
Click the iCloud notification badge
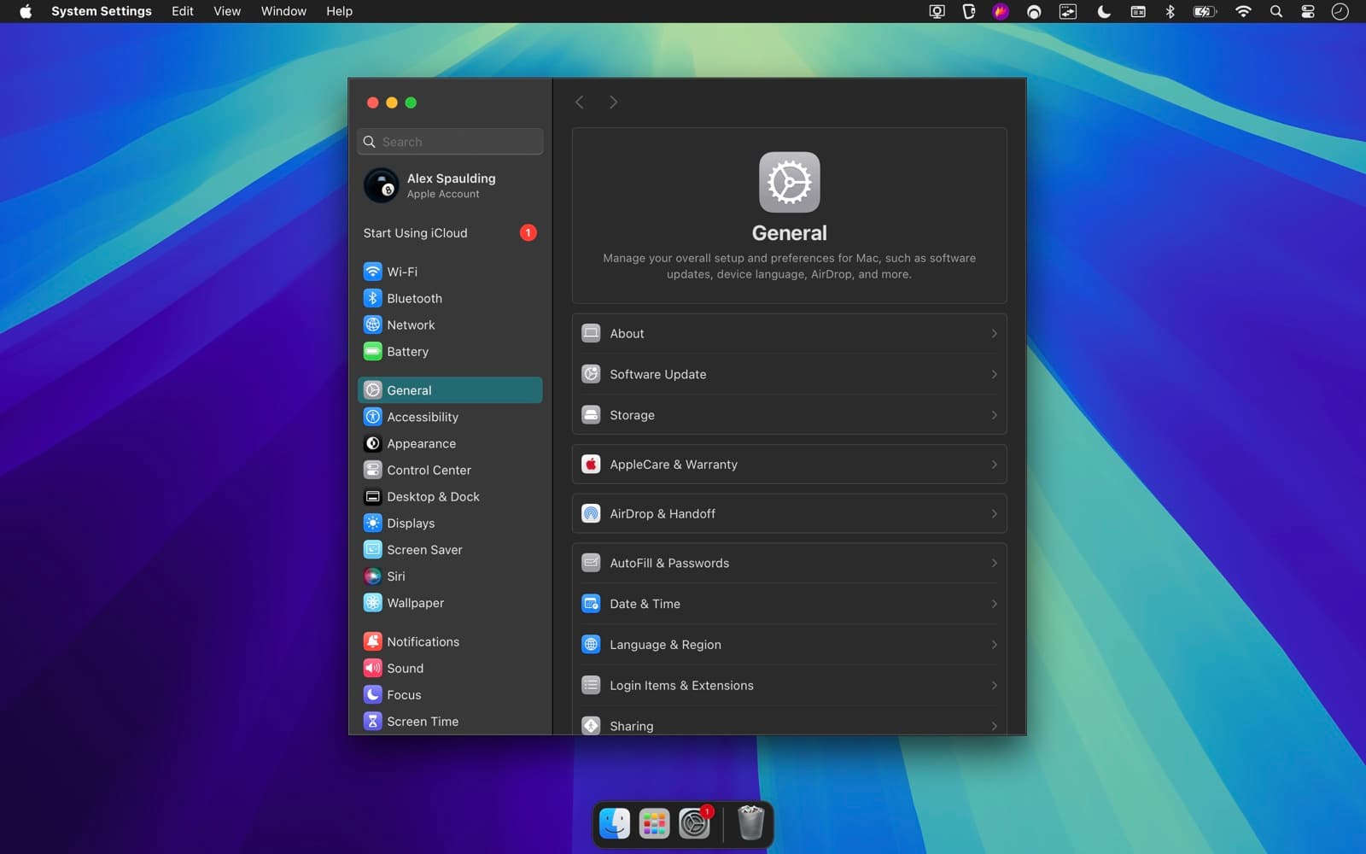pos(528,232)
